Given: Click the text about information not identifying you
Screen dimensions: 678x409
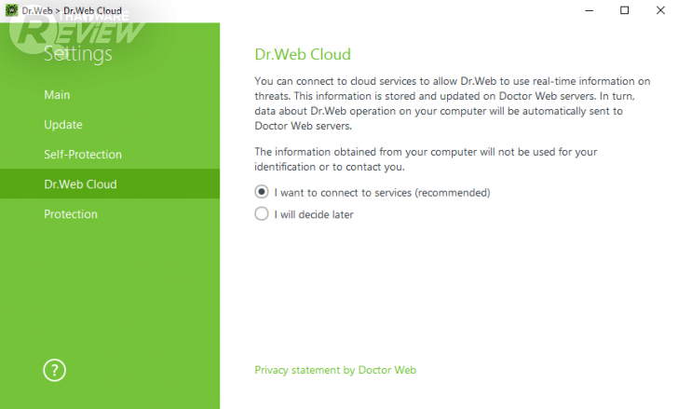Looking at the screenshot, I should click(425, 158).
